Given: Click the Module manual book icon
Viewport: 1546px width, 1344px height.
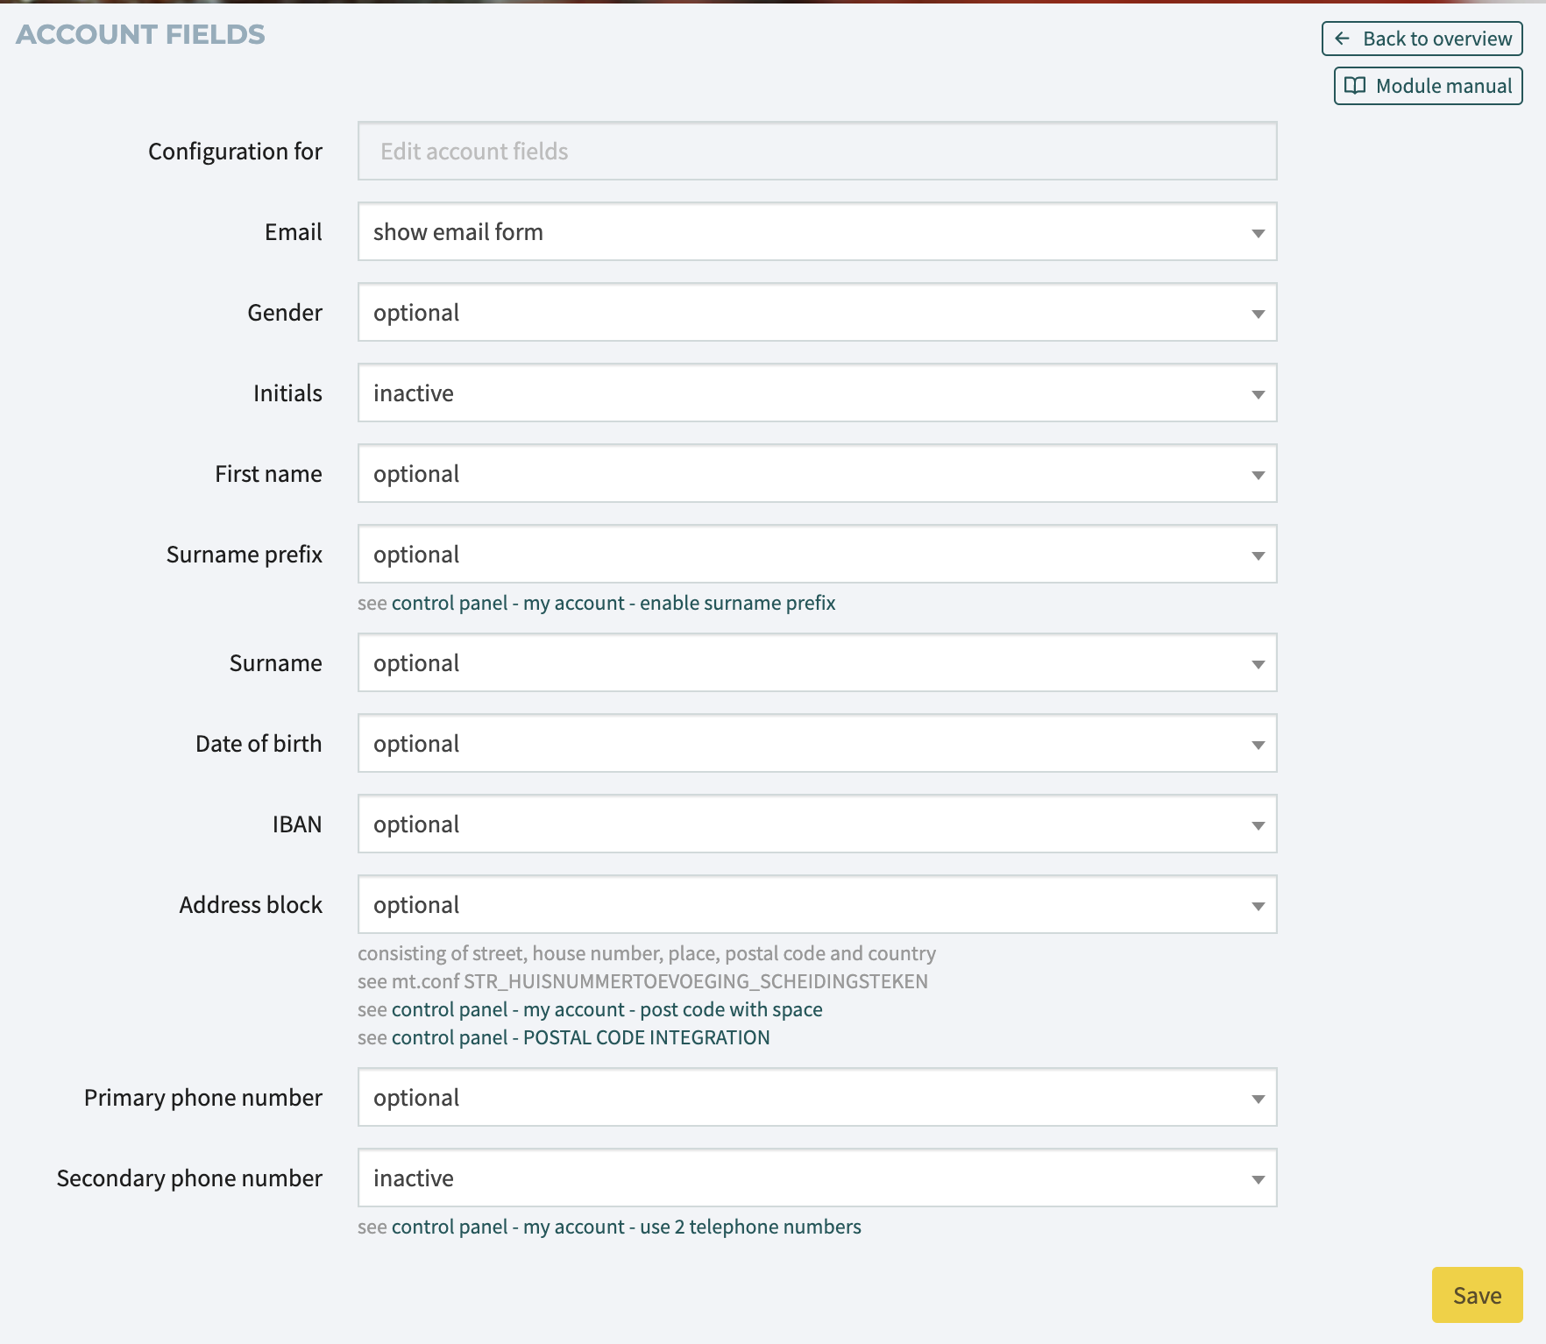Looking at the screenshot, I should point(1355,86).
